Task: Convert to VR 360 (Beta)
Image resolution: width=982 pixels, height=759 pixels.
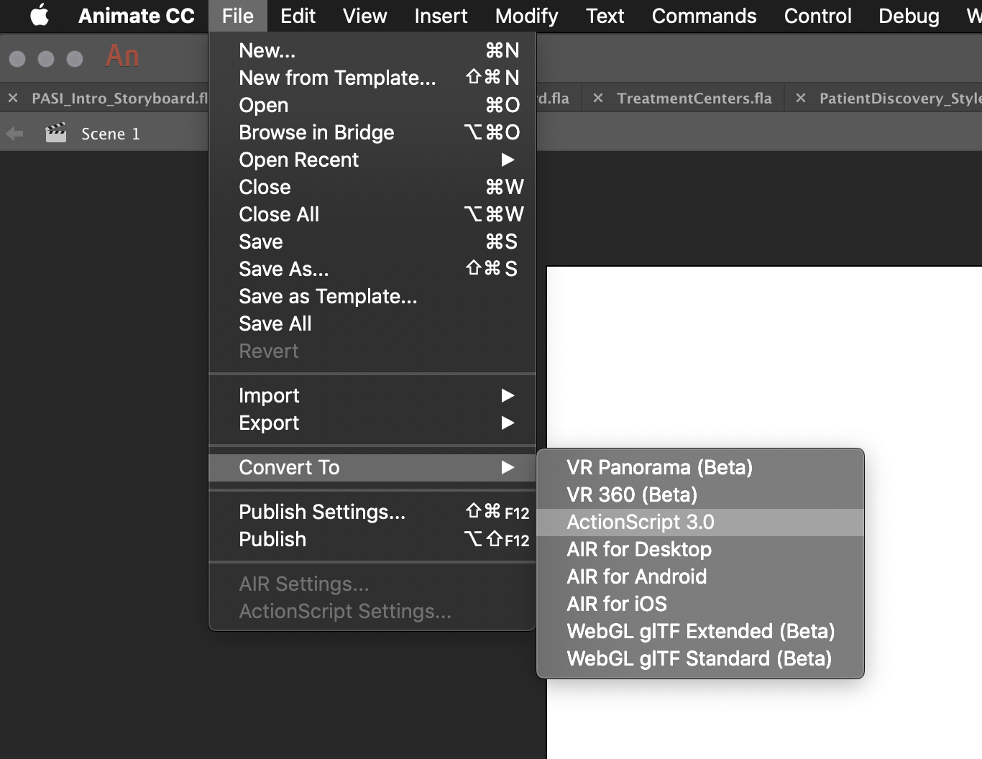Action: click(700, 494)
